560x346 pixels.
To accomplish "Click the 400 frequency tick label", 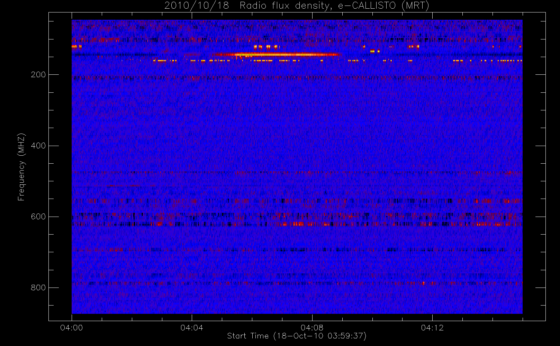I will click(x=38, y=146).
